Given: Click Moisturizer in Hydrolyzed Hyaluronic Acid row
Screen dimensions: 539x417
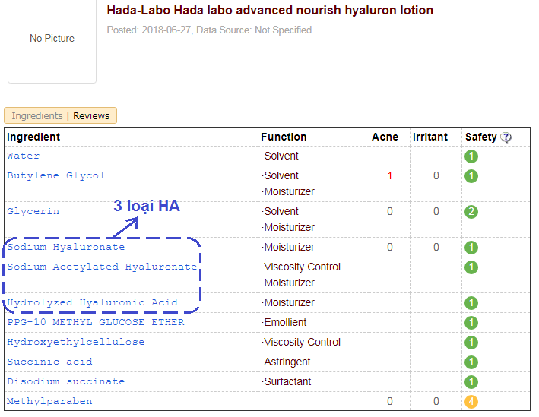Looking at the screenshot, I should point(287,302).
